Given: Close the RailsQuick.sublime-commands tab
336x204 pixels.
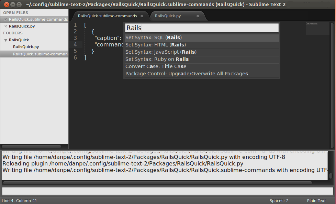Looking at the screenshot, I should coord(142,16).
